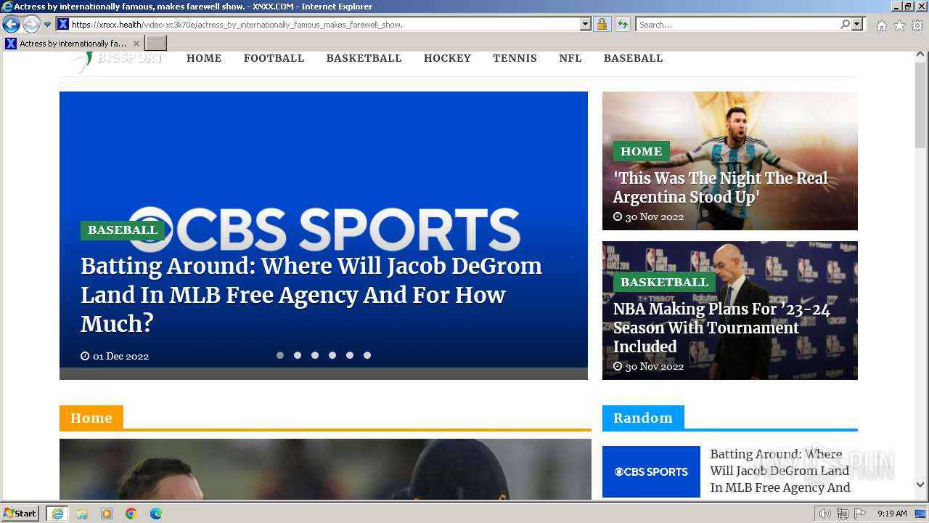The width and height of the screenshot is (929, 523).
Task: Click the Refresh page icon
Action: (x=622, y=24)
